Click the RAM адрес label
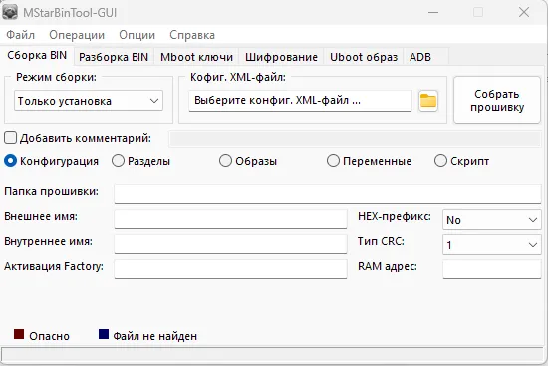Viewport: 548px width, 366px height. [x=388, y=266]
